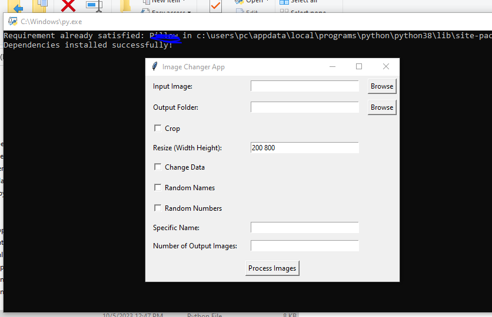The width and height of the screenshot is (492, 317).
Task: Click the py.exe console window icon
Action: tap(12, 22)
